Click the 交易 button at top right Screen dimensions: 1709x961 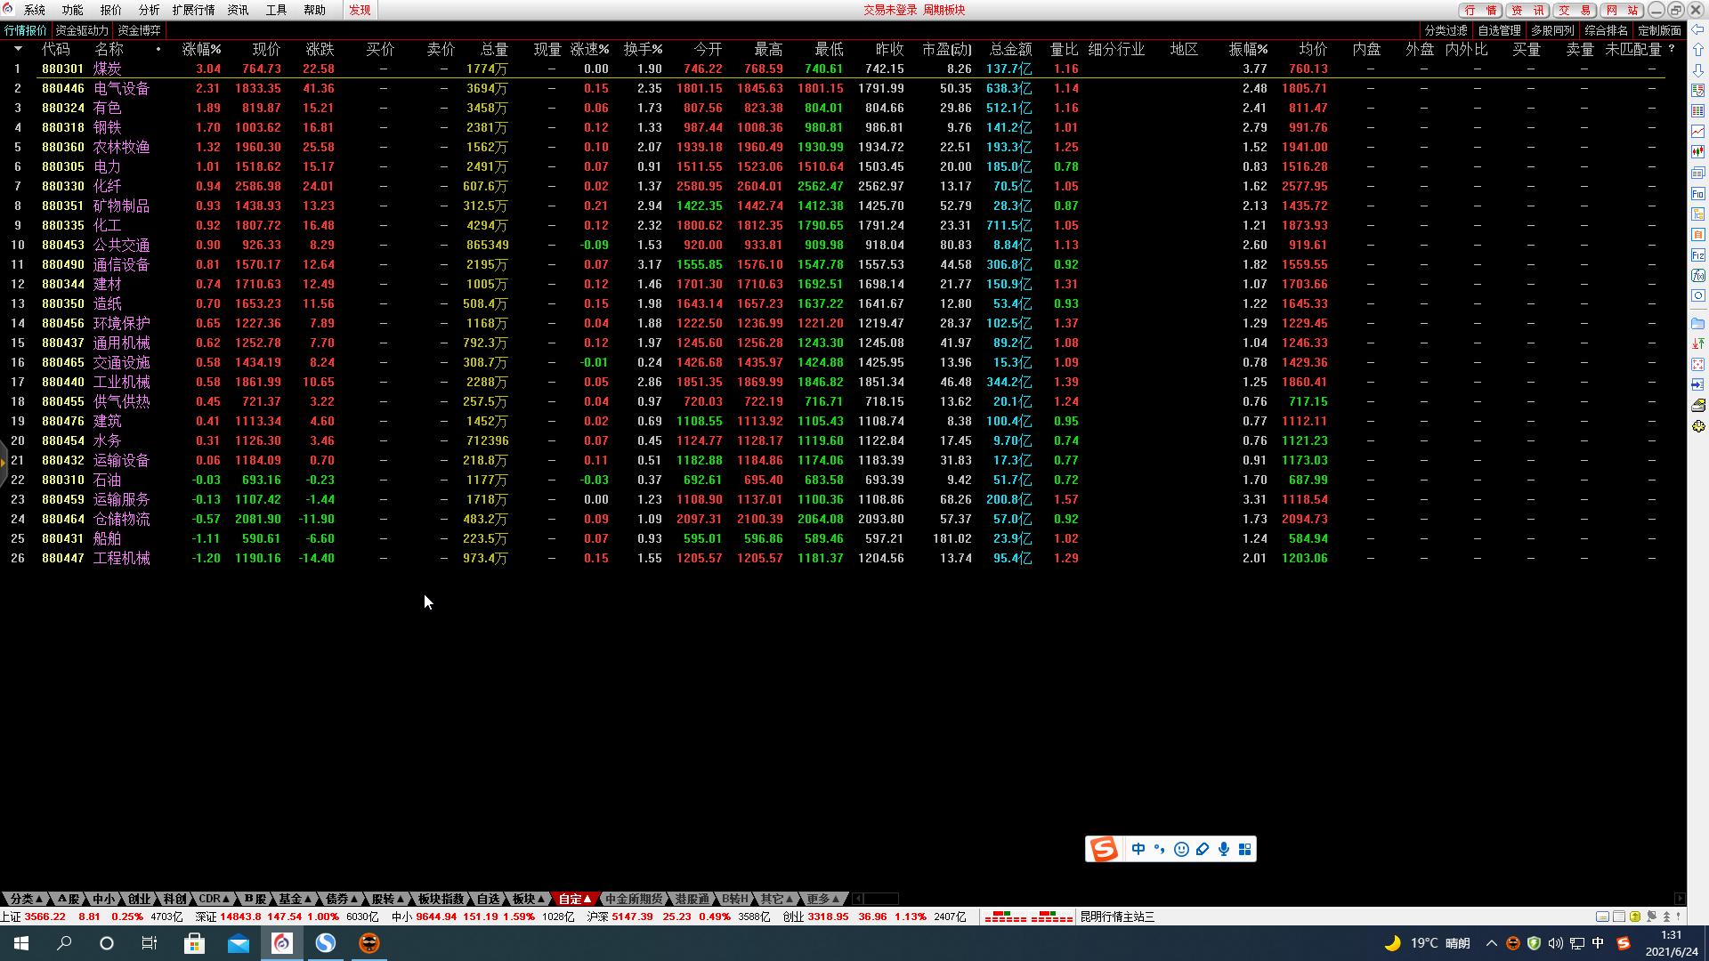(x=1574, y=10)
